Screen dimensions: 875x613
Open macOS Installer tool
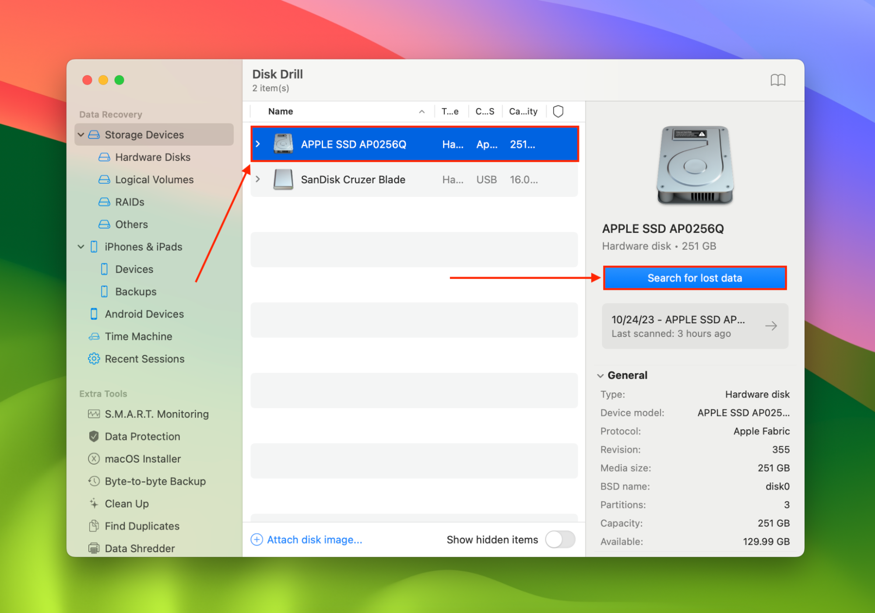143,459
